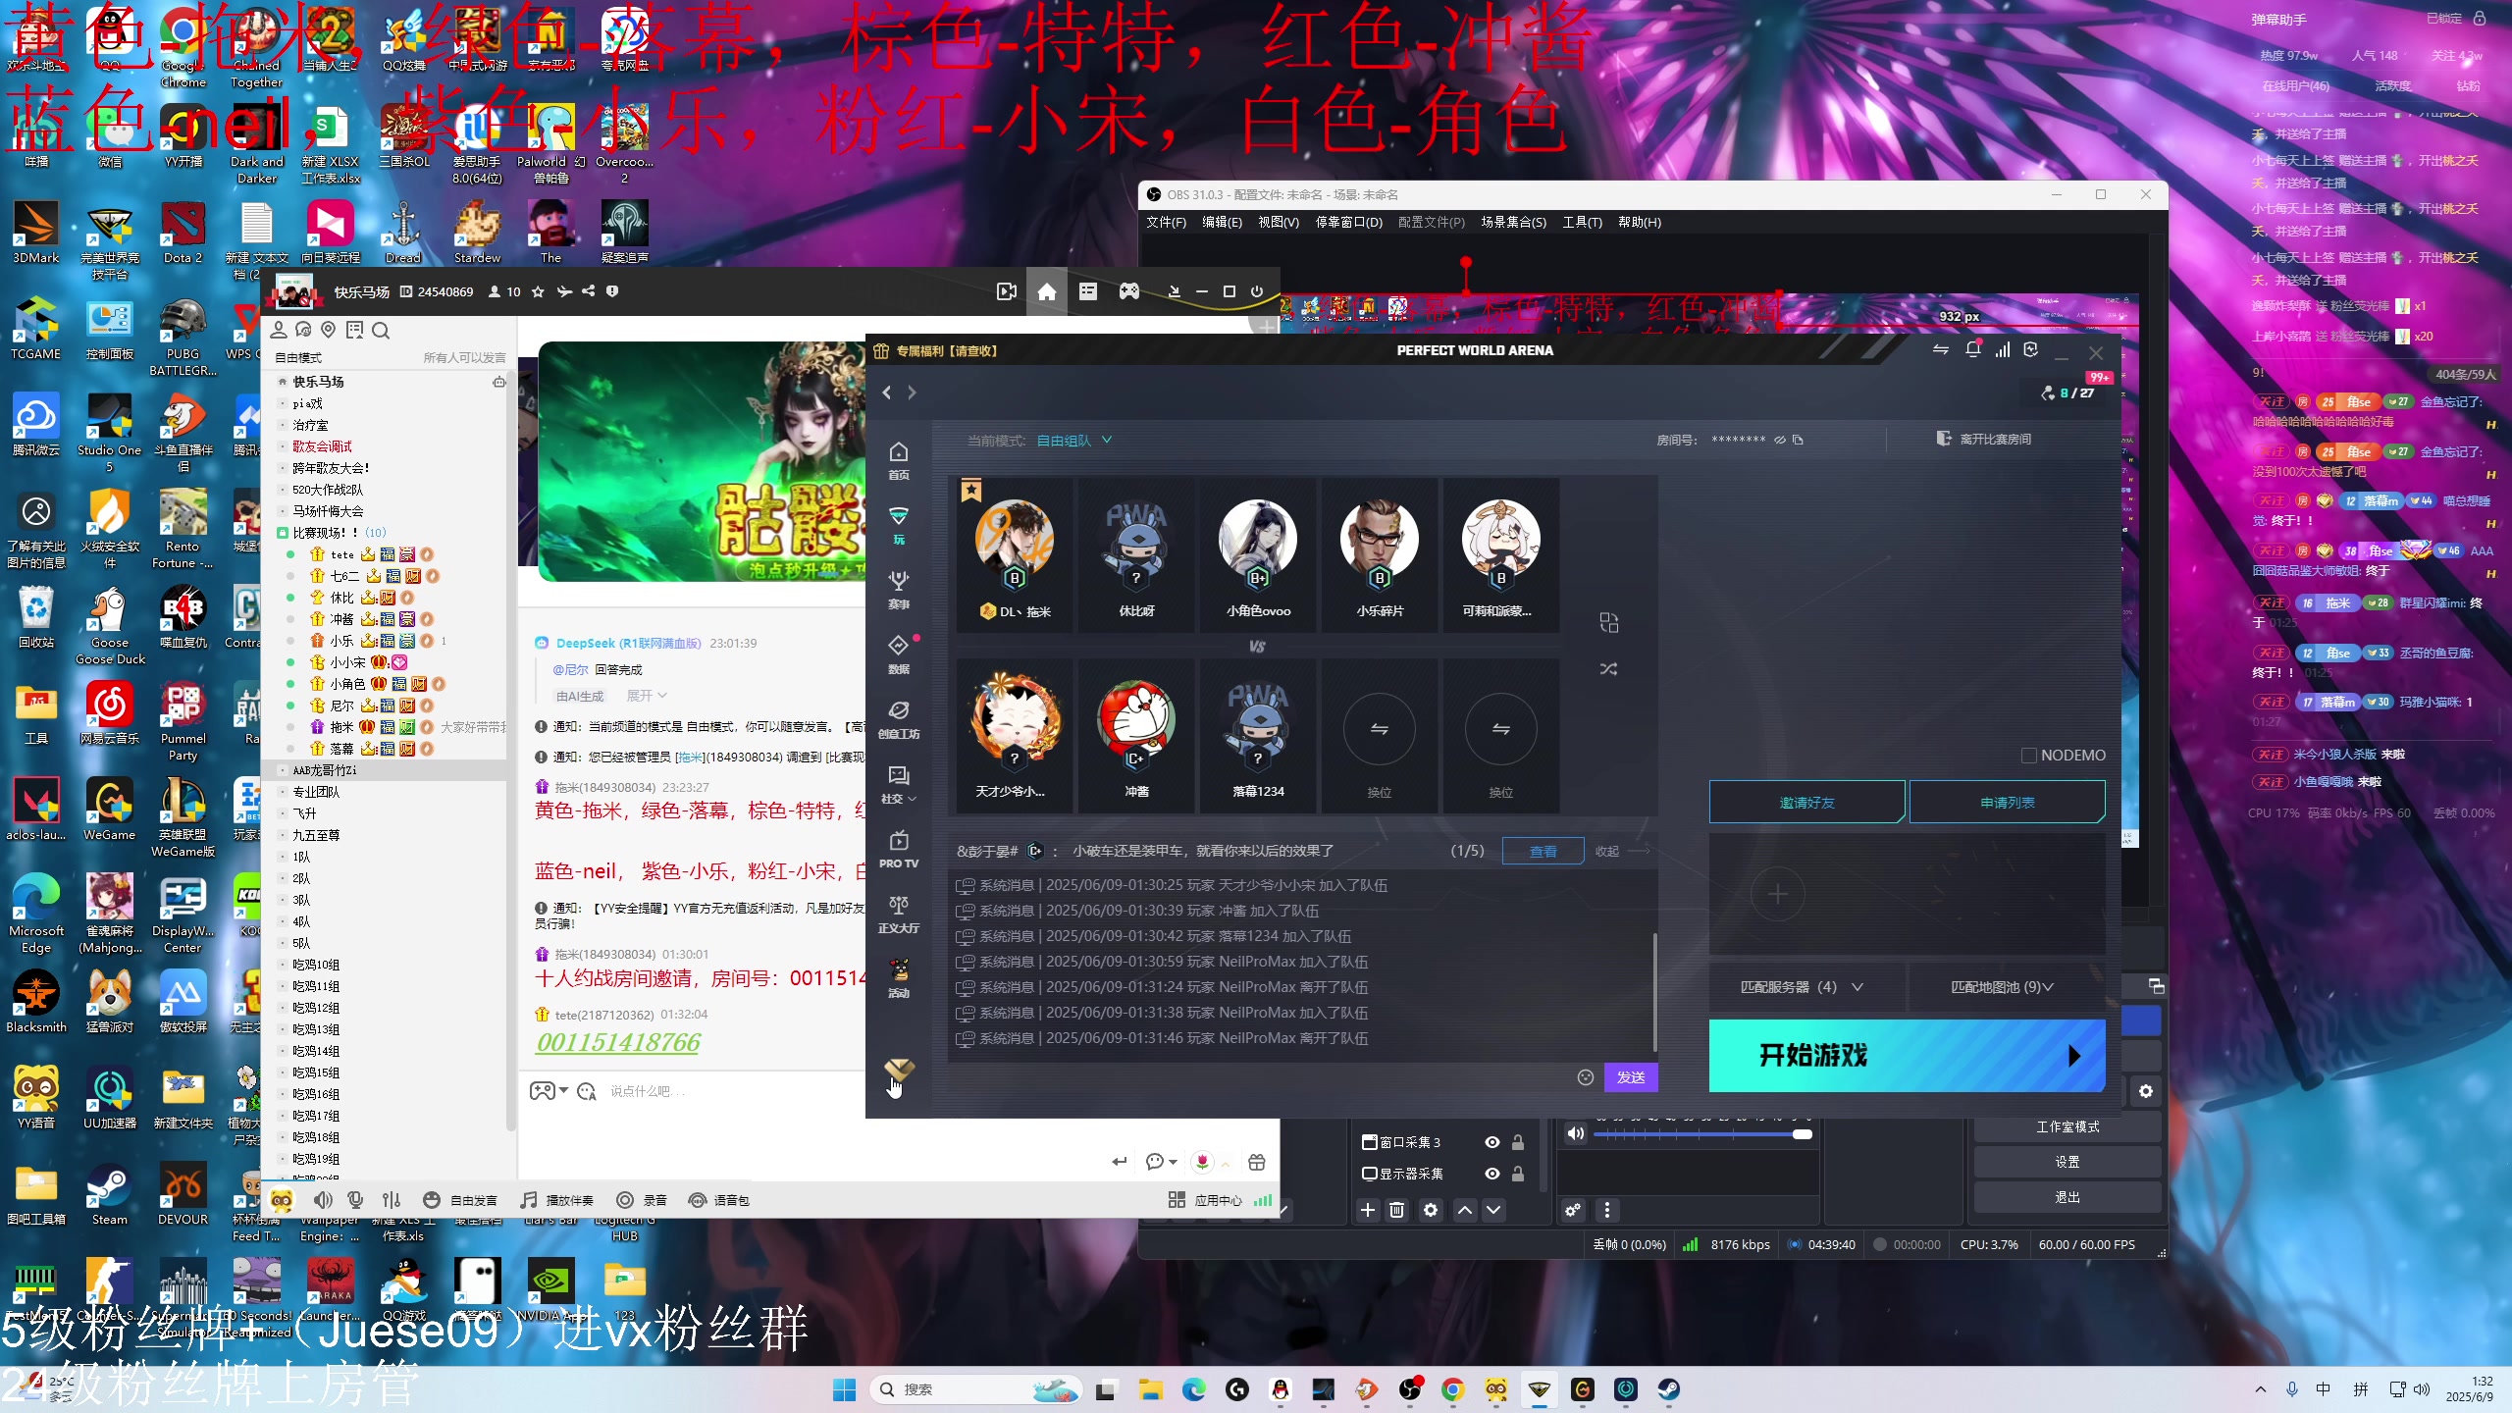The height and width of the screenshot is (1413, 2512).
Task: Click the YY microphone icon in bottom bar
Action: coord(355,1200)
